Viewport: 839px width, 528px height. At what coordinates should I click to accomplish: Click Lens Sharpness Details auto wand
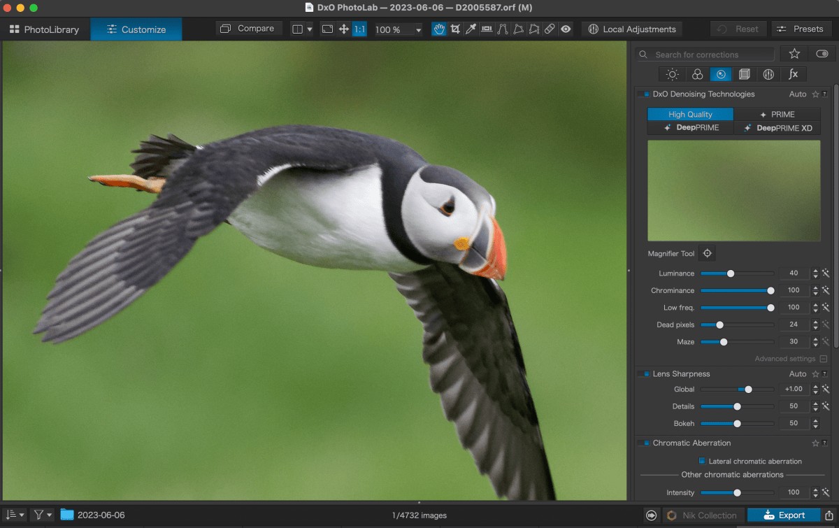[826, 406]
